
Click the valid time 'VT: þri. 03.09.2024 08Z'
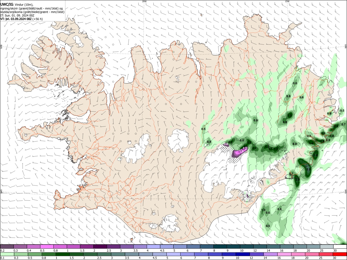(x=16, y=19)
